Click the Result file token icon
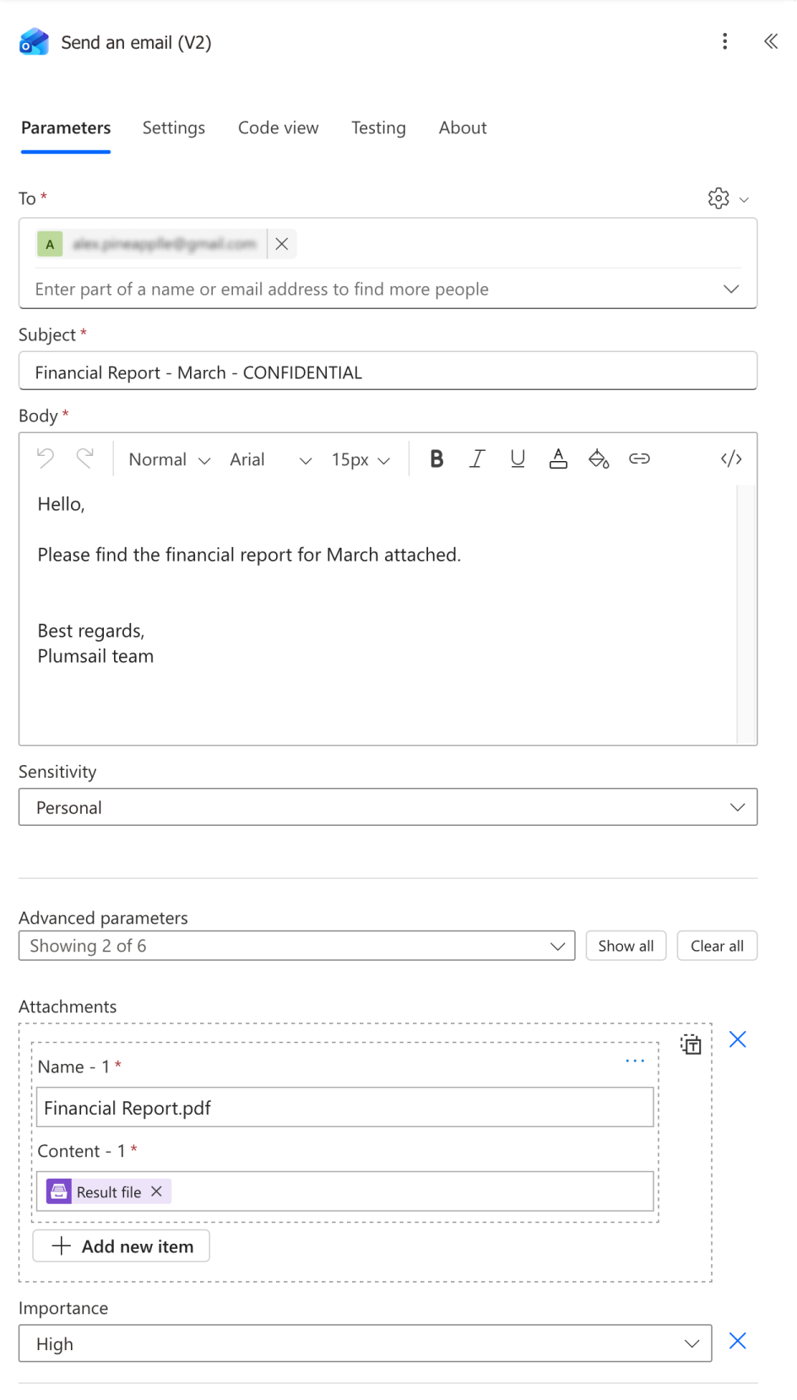This screenshot has height=1400, width=797. point(59,1191)
